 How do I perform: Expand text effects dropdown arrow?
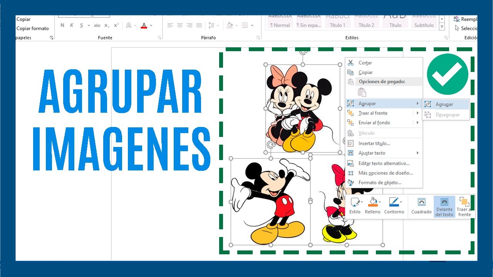pos(135,25)
